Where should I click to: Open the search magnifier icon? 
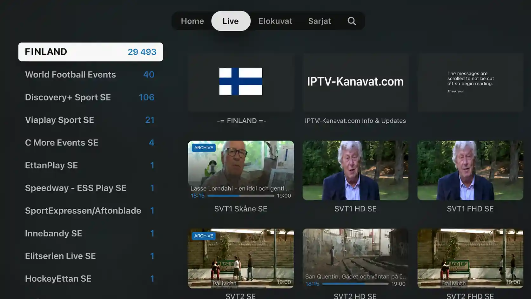pyautogui.click(x=352, y=21)
